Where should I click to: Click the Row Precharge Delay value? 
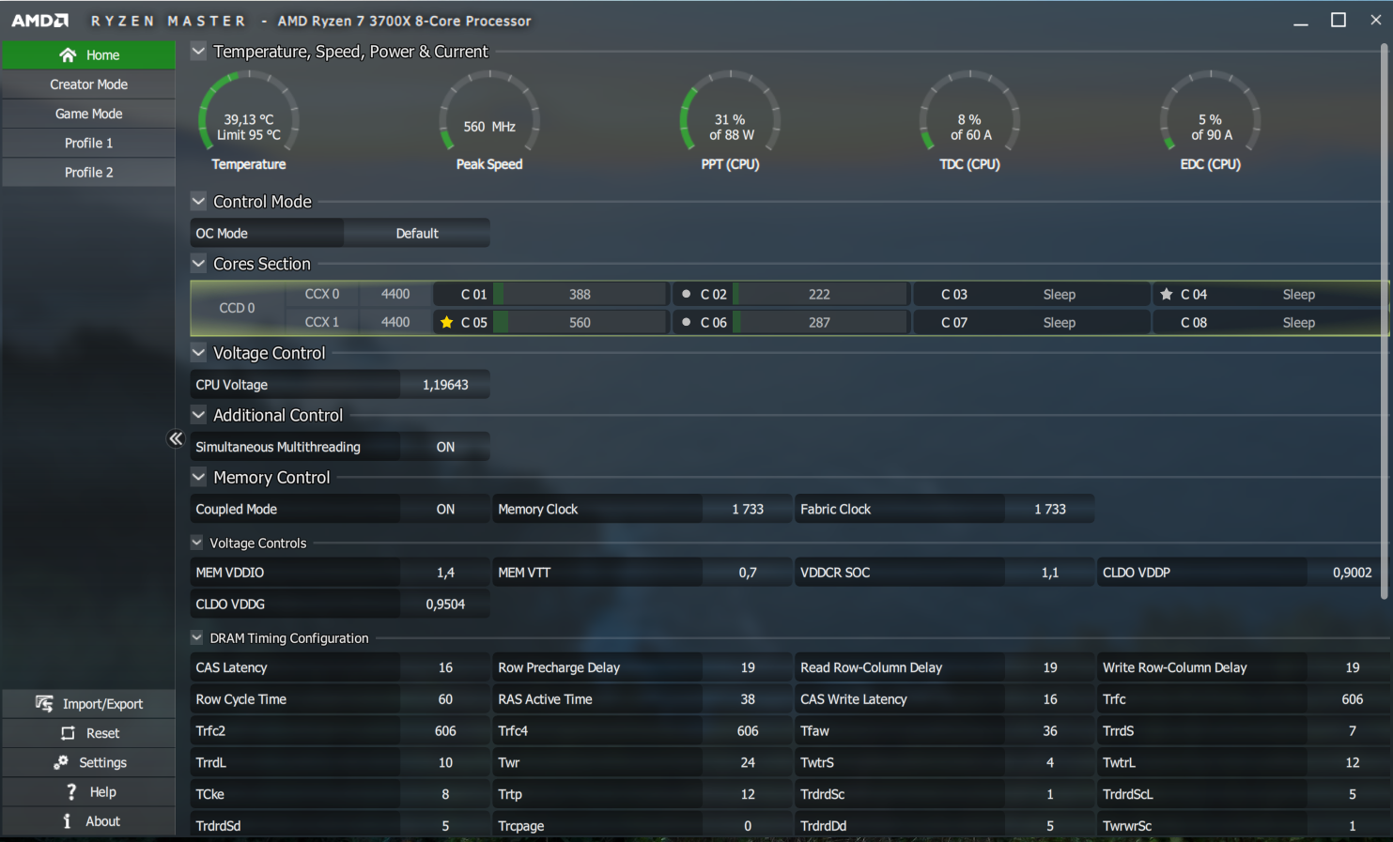click(748, 667)
